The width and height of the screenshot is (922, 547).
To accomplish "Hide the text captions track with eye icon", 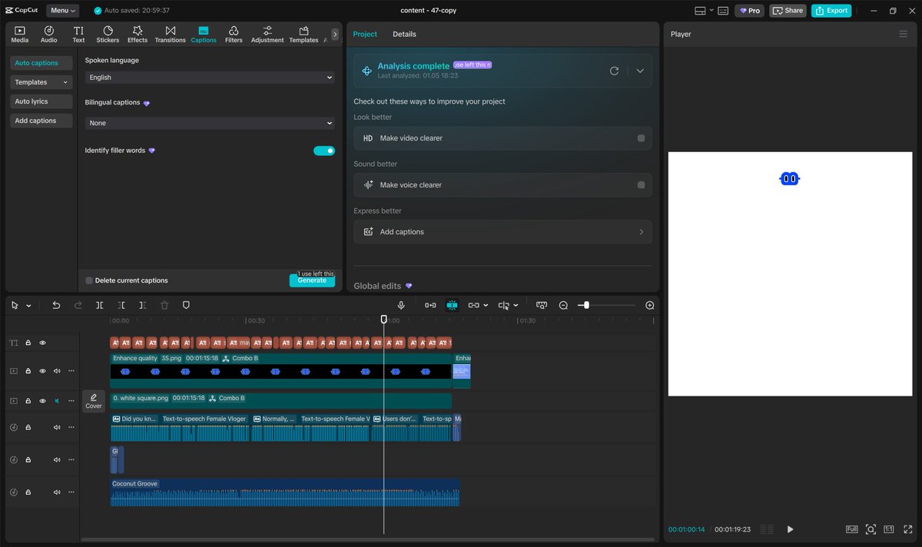I will click(x=43, y=343).
